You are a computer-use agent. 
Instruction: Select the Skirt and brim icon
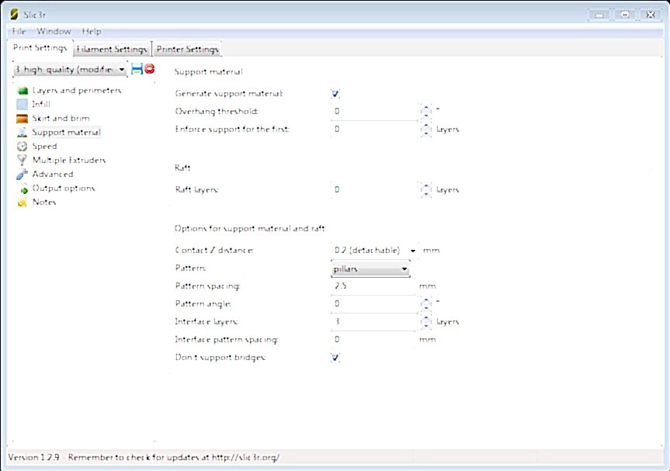[22, 118]
